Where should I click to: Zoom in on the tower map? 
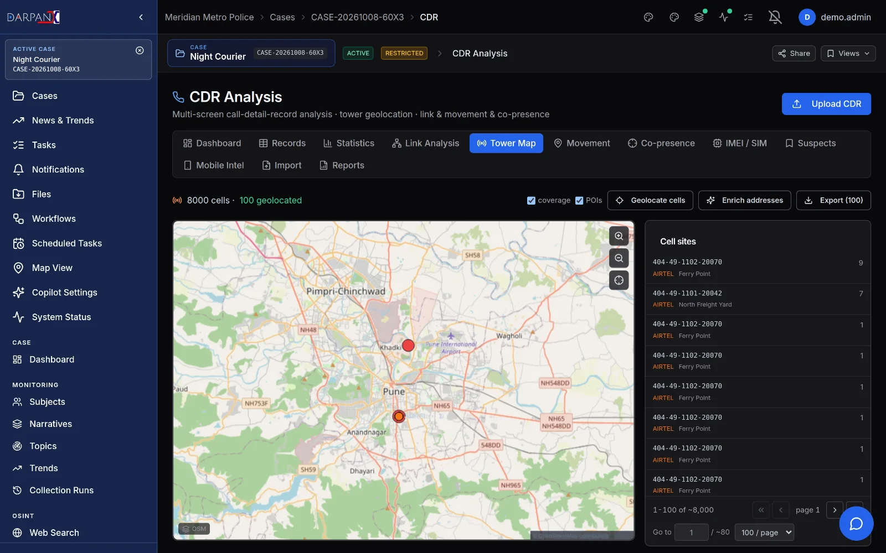(x=619, y=236)
